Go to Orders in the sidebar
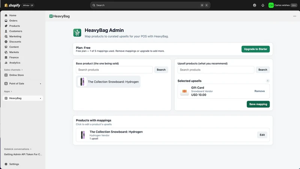 [x=13, y=21]
